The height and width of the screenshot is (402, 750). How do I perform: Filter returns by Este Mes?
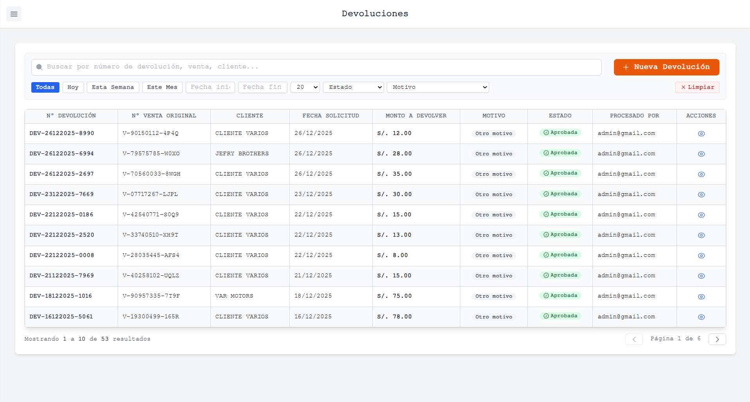point(162,87)
